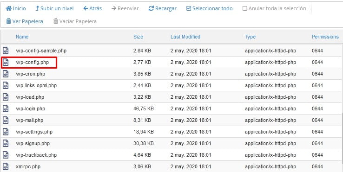
Task: Click the type cell of wp-mail.php
Action: coord(270,120)
